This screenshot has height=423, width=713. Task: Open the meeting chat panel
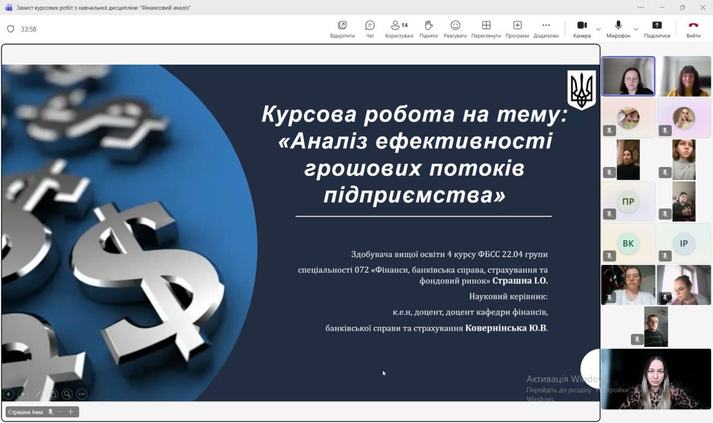pyautogui.click(x=370, y=29)
